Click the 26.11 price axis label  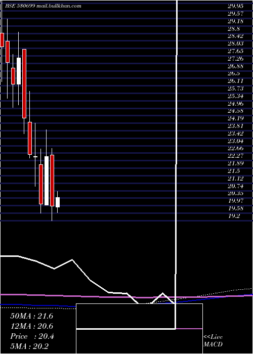tap(235, 81)
